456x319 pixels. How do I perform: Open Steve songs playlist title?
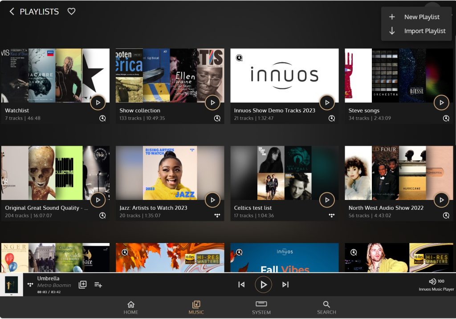[364, 110]
